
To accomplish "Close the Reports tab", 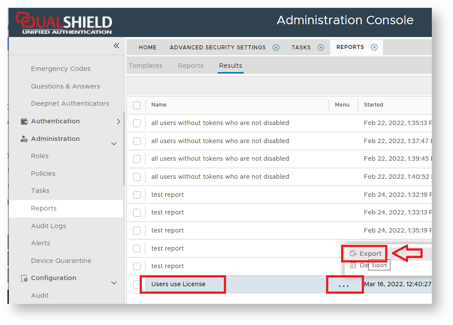I will [374, 48].
